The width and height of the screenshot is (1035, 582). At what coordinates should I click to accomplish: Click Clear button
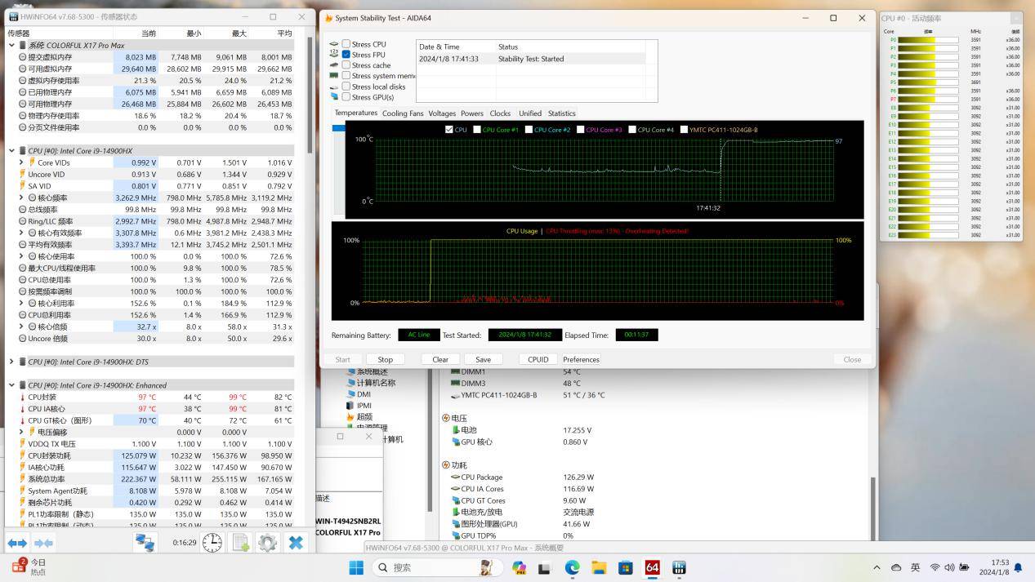coord(440,359)
